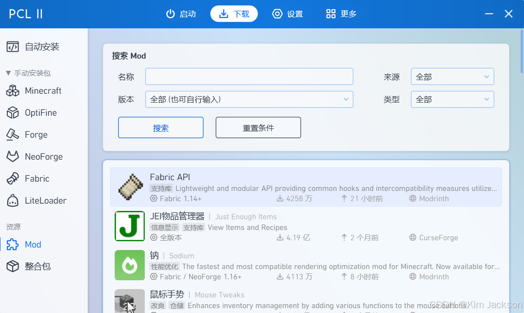524x313 pixels.
Task: Open the Minecraft download page
Action: (x=44, y=91)
